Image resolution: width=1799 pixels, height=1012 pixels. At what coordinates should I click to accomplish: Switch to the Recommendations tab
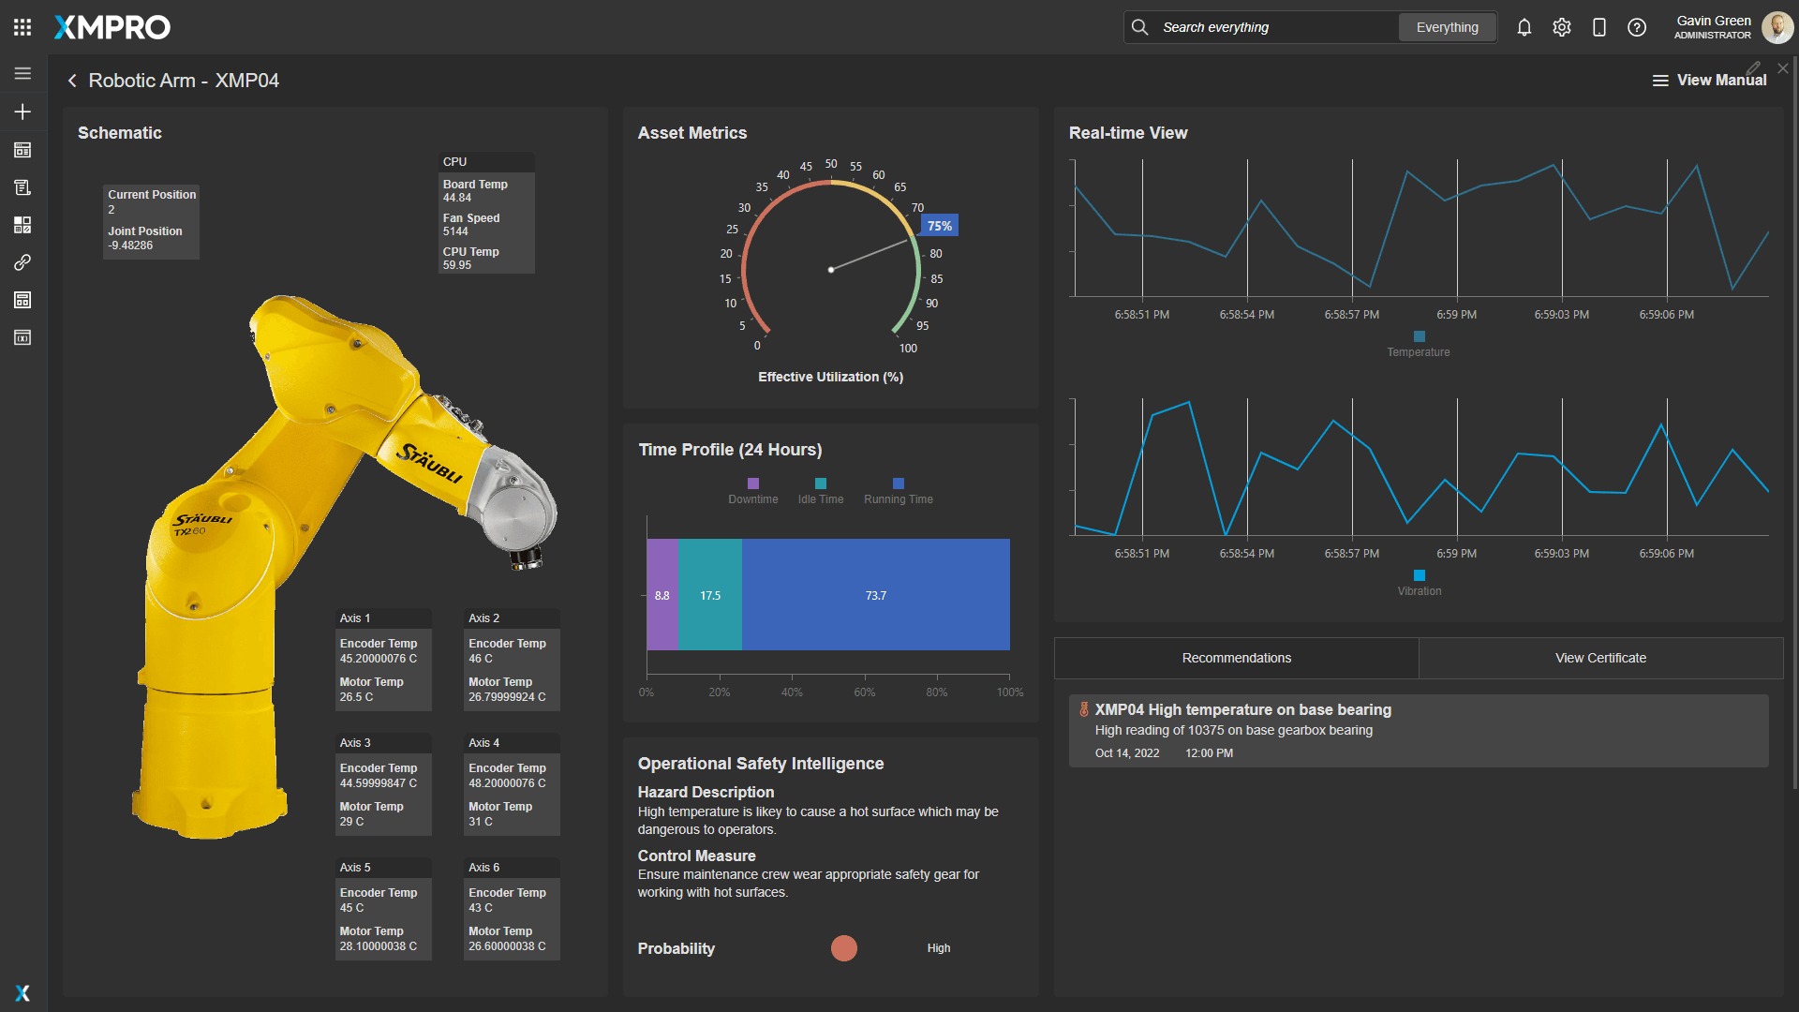(1234, 658)
